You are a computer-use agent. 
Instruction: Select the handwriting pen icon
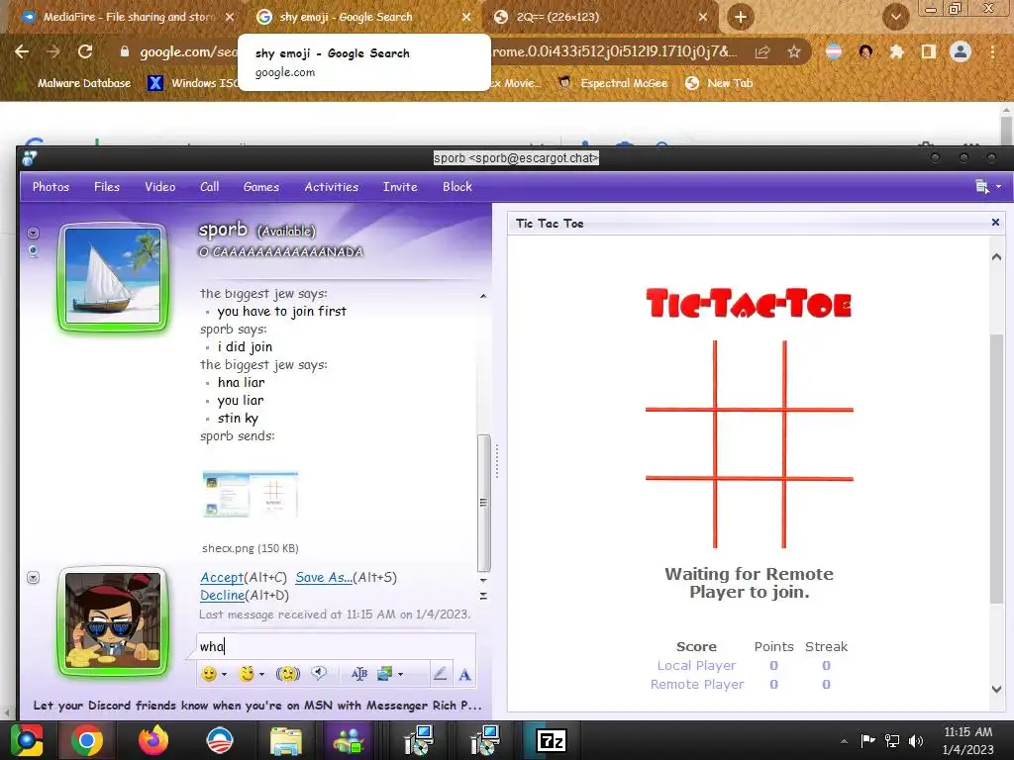(440, 674)
